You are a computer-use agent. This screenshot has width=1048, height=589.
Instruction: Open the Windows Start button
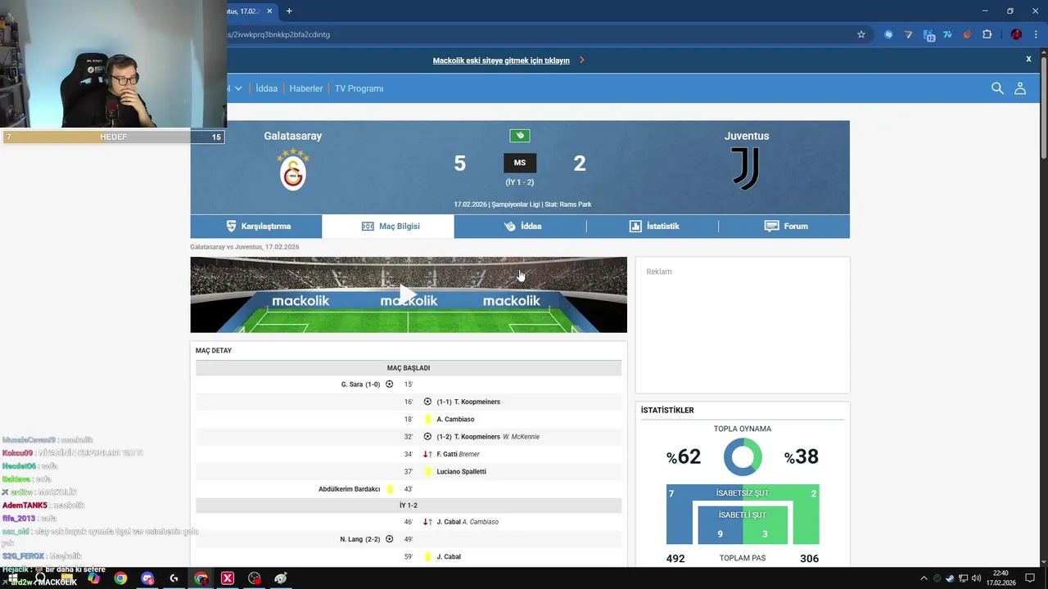[13, 578]
